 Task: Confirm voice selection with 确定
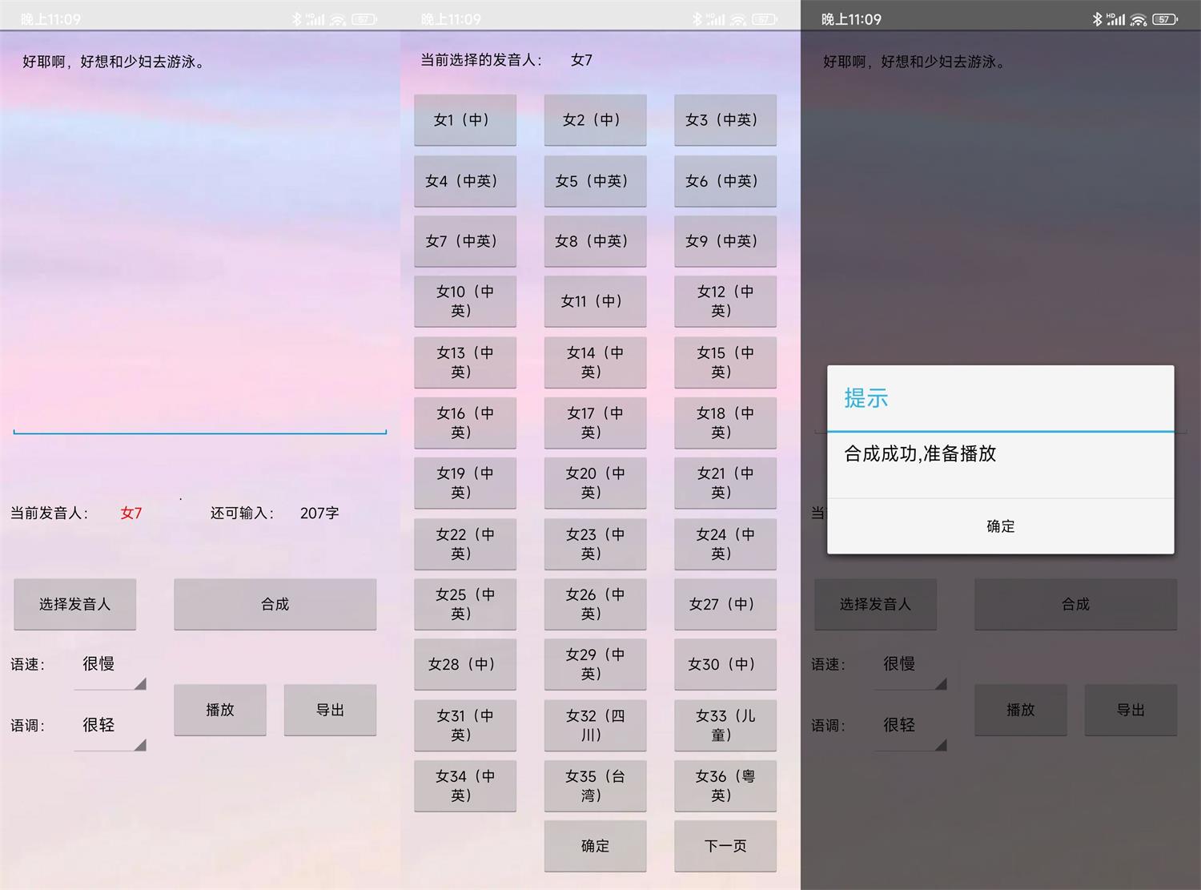[x=595, y=846]
